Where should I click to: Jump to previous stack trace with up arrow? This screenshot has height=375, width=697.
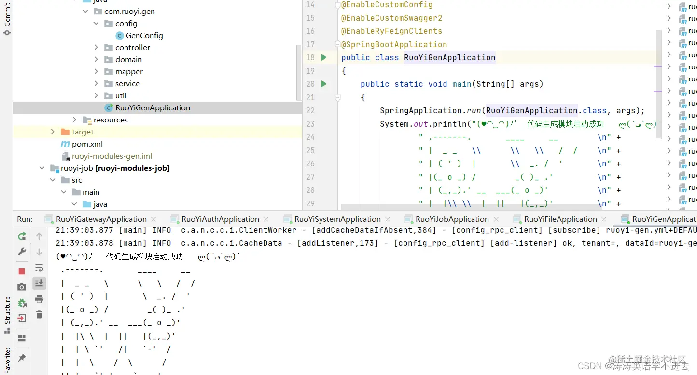pyautogui.click(x=39, y=236)
